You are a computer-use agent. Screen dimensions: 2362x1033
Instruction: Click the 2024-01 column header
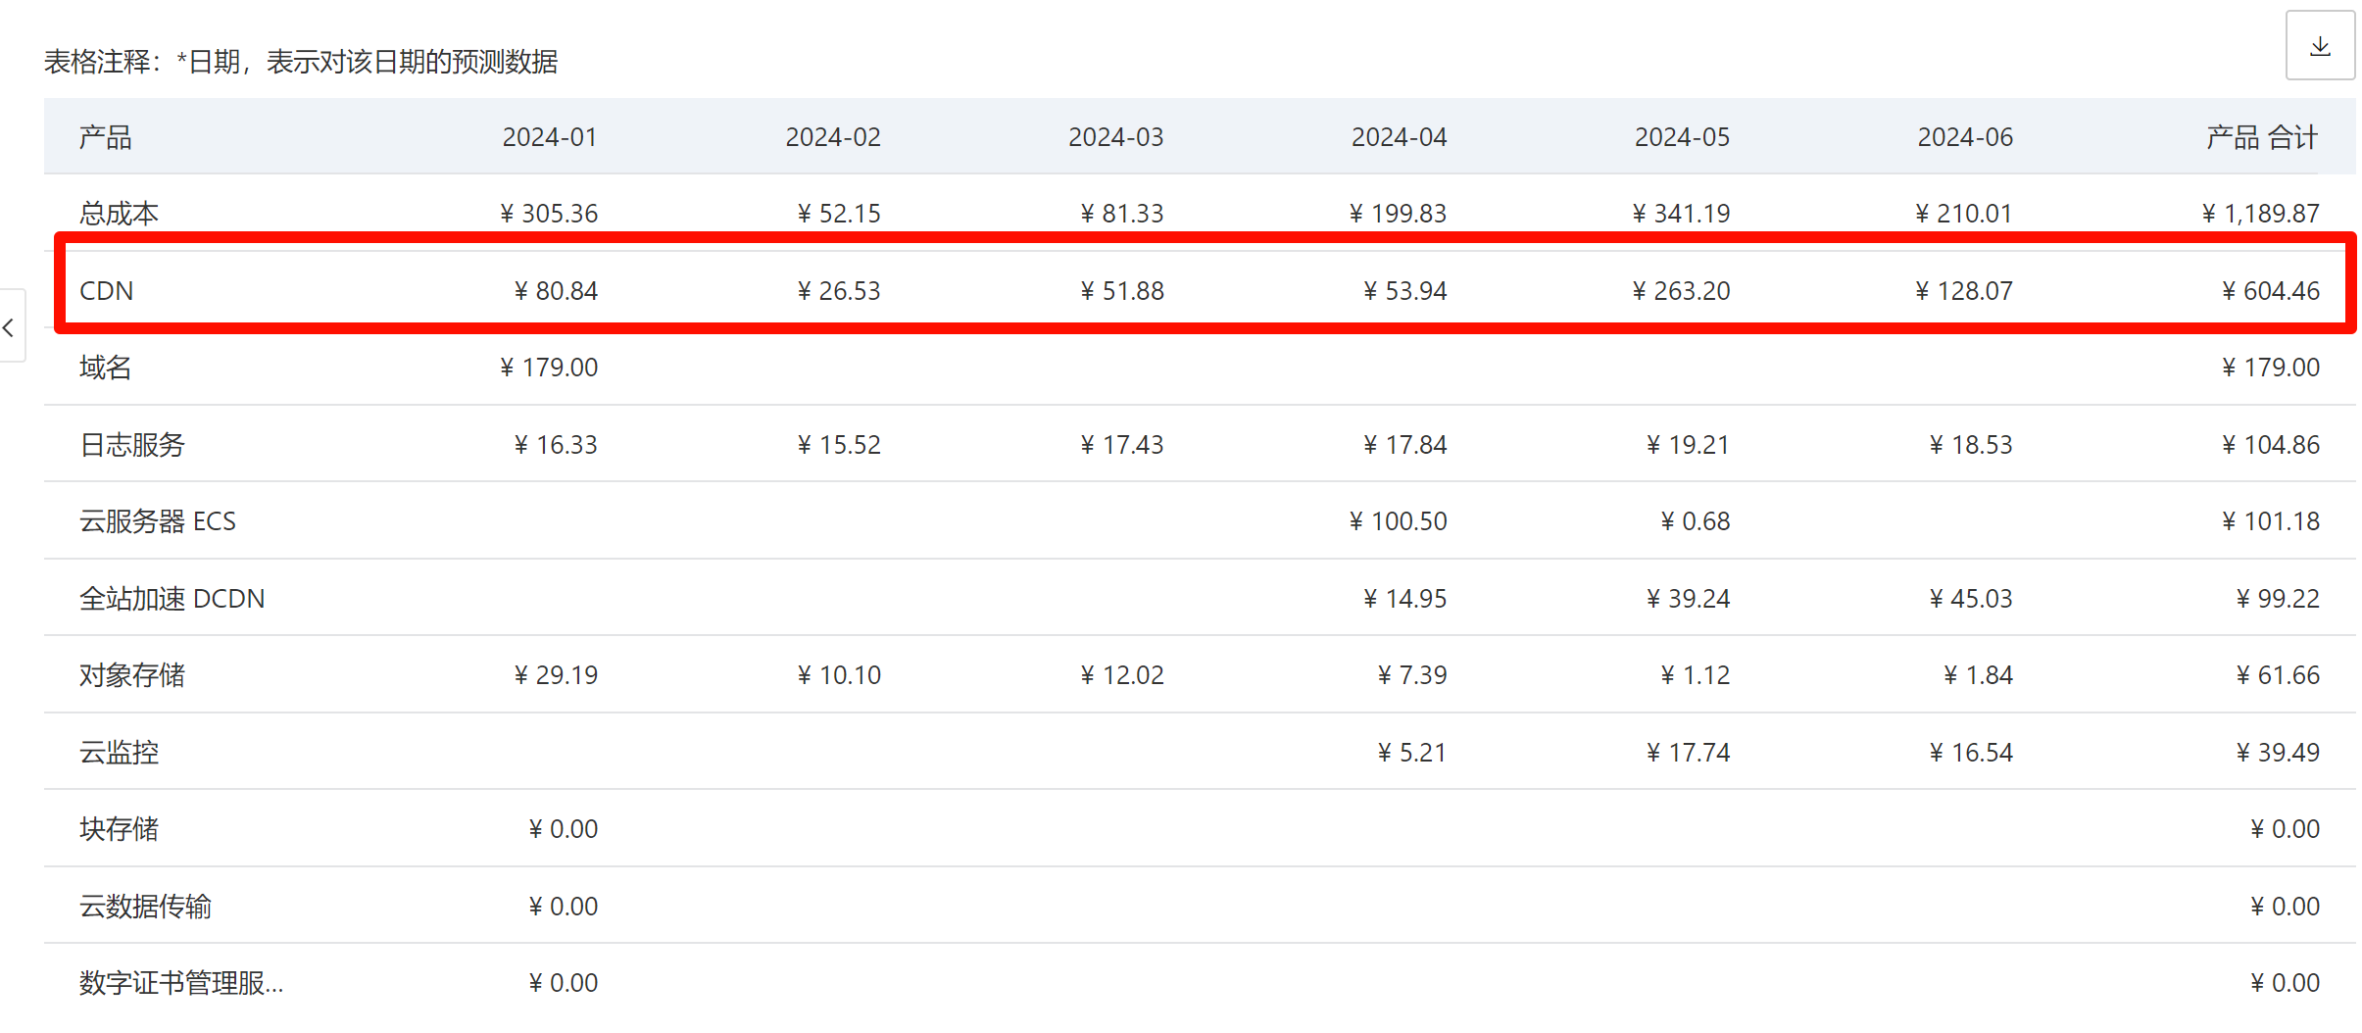pos(549,137)
